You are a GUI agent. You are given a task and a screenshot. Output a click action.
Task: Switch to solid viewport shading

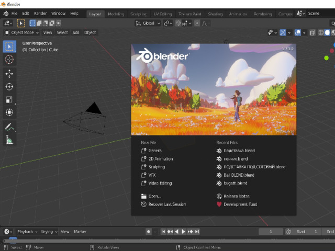pos(327,32)
